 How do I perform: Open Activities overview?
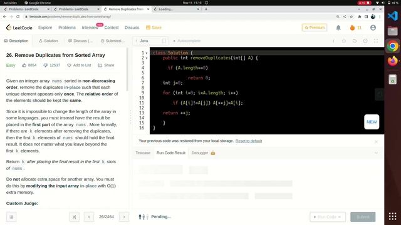(10, 2)
